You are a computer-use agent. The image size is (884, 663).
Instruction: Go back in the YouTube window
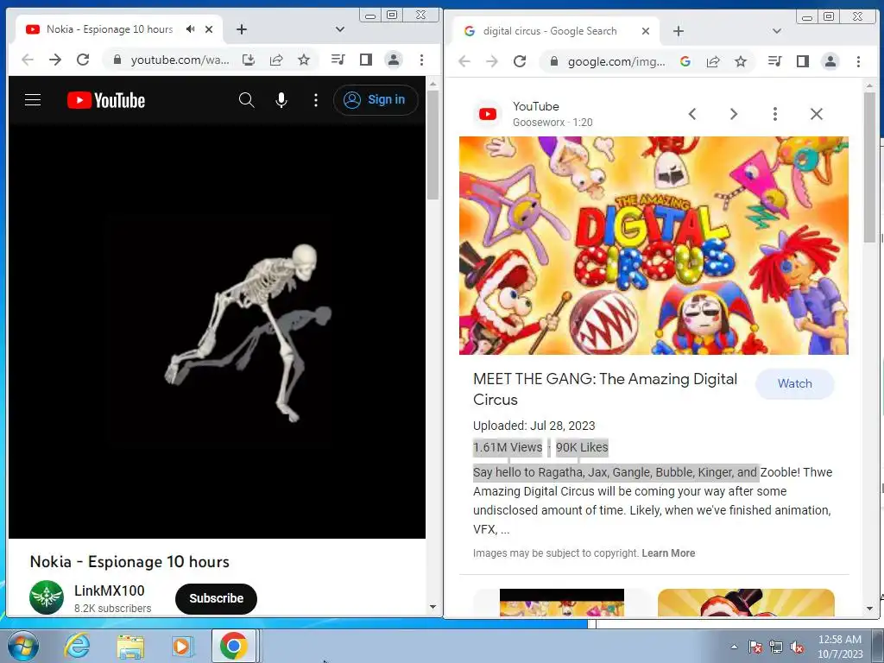coord(28,60)
